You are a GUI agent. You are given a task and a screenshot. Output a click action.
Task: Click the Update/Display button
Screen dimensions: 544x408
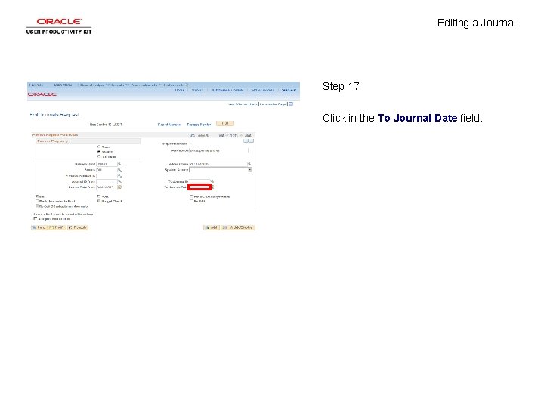238,227
